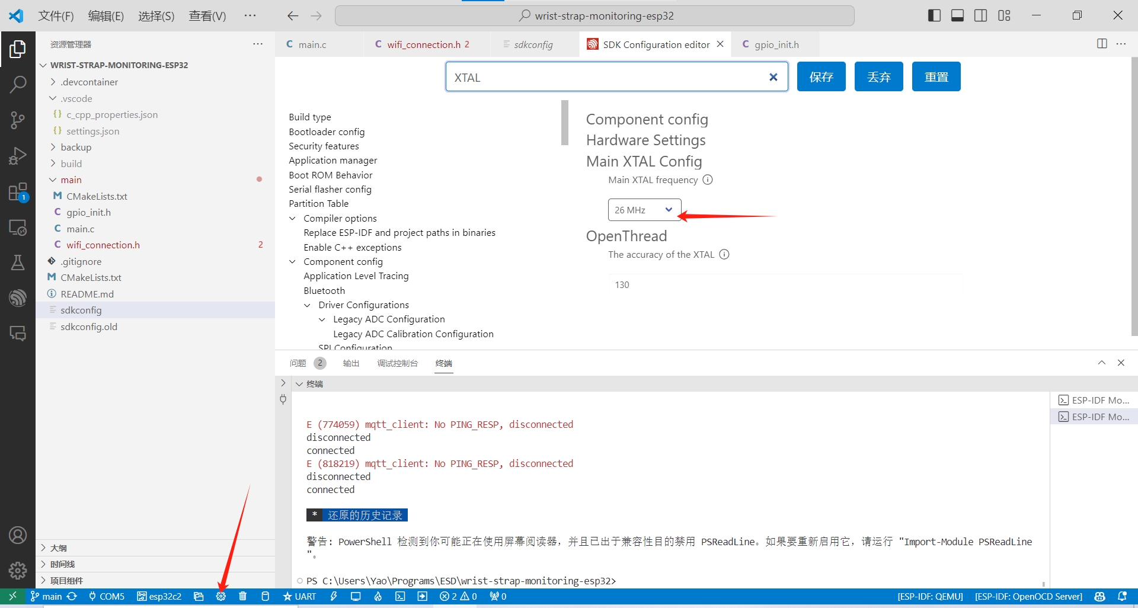1138x608 pixels.
Task: Click the go back navigation arrow
Action: point(293,16)
